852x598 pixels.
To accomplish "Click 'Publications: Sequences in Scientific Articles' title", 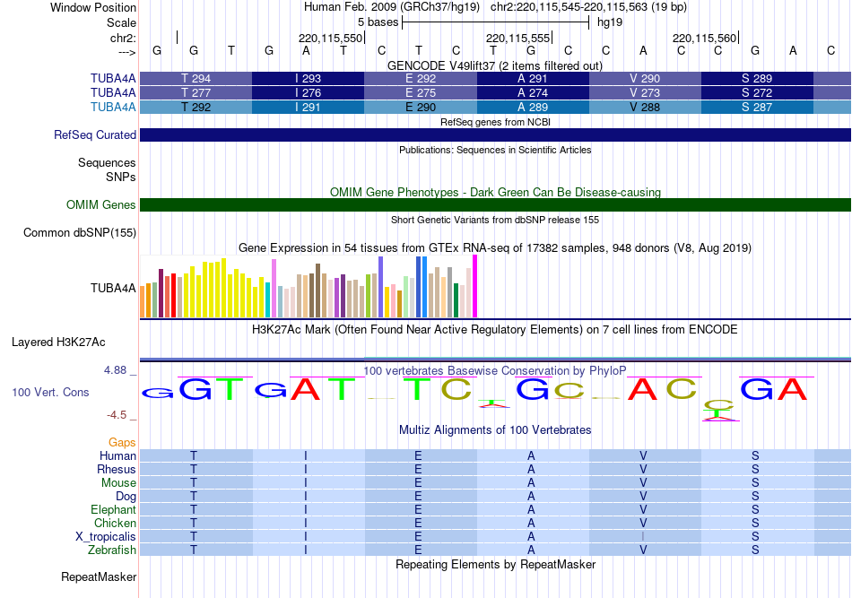I will click(495, 150).
